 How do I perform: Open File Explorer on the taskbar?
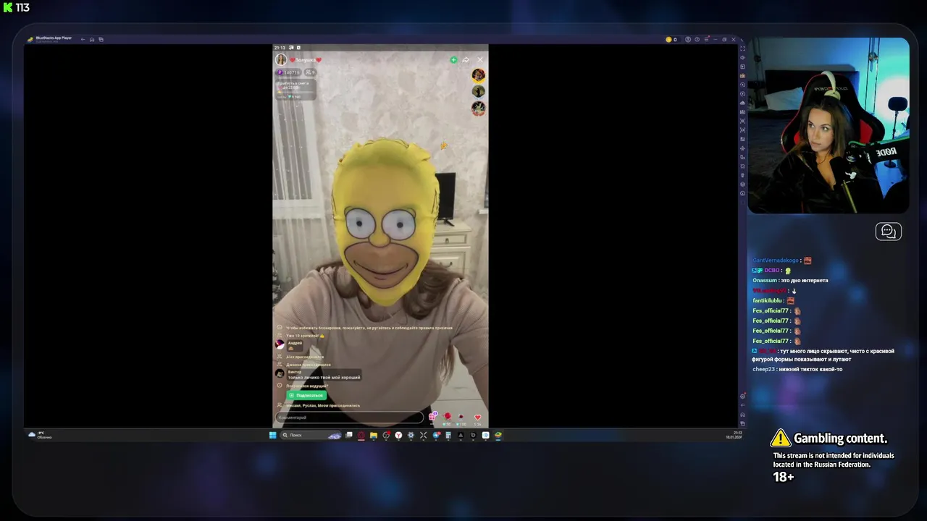[x=374, y=435]
